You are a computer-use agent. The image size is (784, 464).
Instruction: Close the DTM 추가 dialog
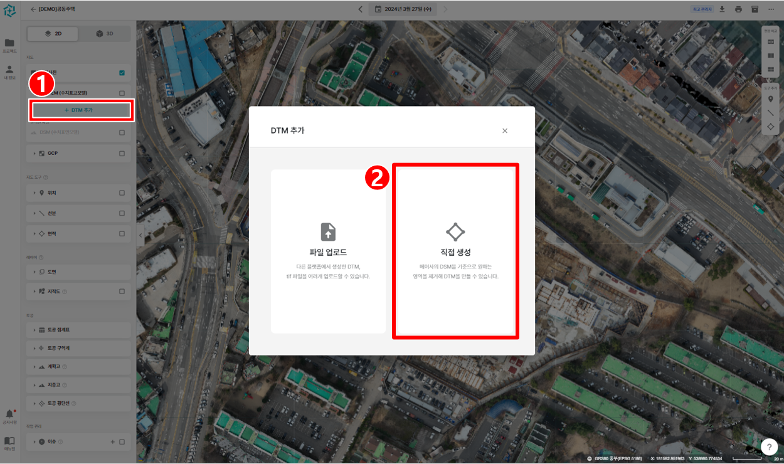tap(505, 130)
